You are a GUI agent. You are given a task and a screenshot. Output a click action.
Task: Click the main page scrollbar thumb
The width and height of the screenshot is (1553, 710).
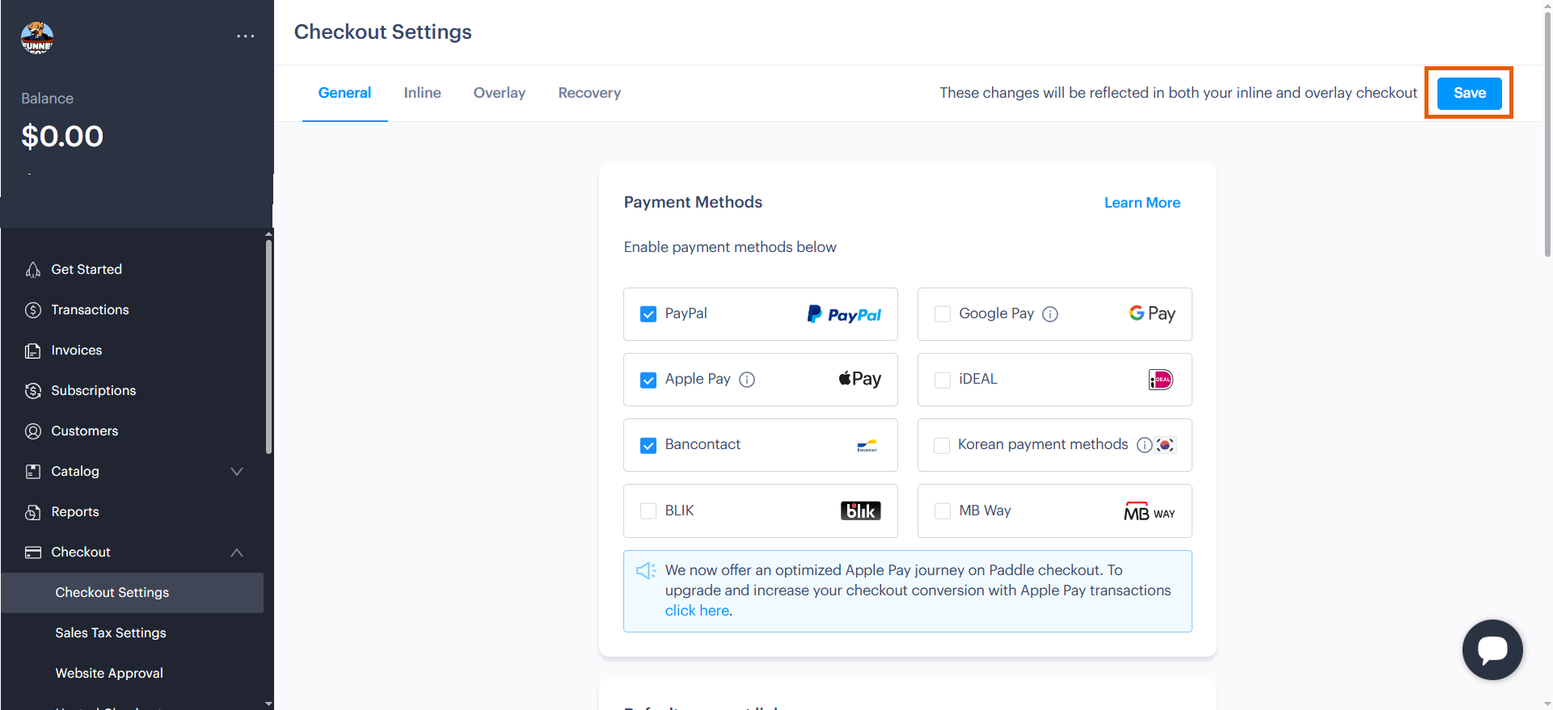tap(1547, 136)
